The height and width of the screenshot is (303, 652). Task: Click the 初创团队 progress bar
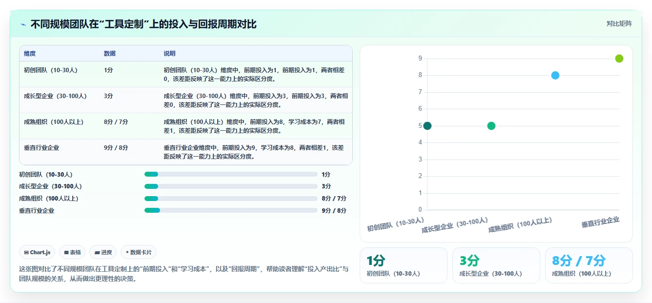231,174
